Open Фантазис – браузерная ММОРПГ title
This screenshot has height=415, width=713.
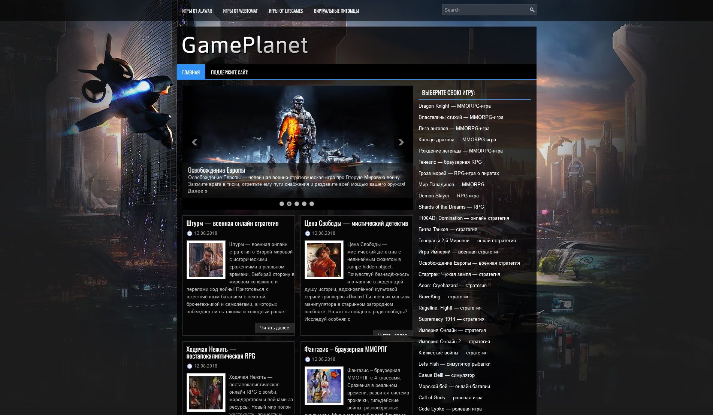tap(345, 349)
